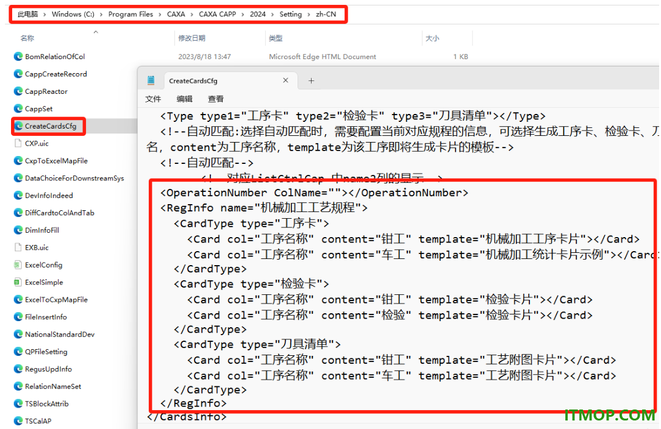661x429 pixels.
Task: Click the CappSet file icon
Action: 18,108
